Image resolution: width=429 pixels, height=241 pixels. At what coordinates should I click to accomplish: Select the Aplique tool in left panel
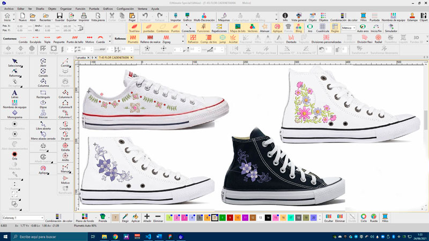43,170
